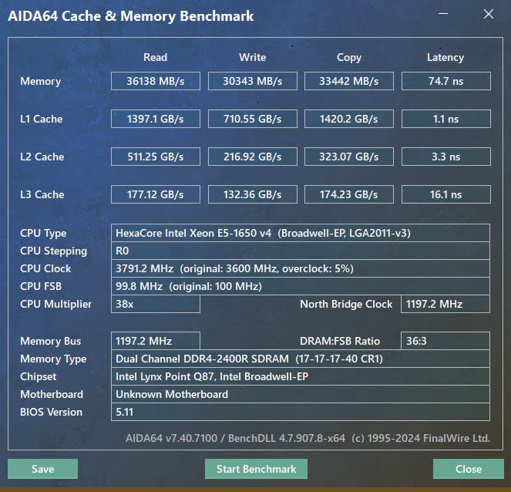Select Memory Latency value 74.7 ns
Image resolution: width=511 pixels, height=492 pixels.
pos(445,81)
